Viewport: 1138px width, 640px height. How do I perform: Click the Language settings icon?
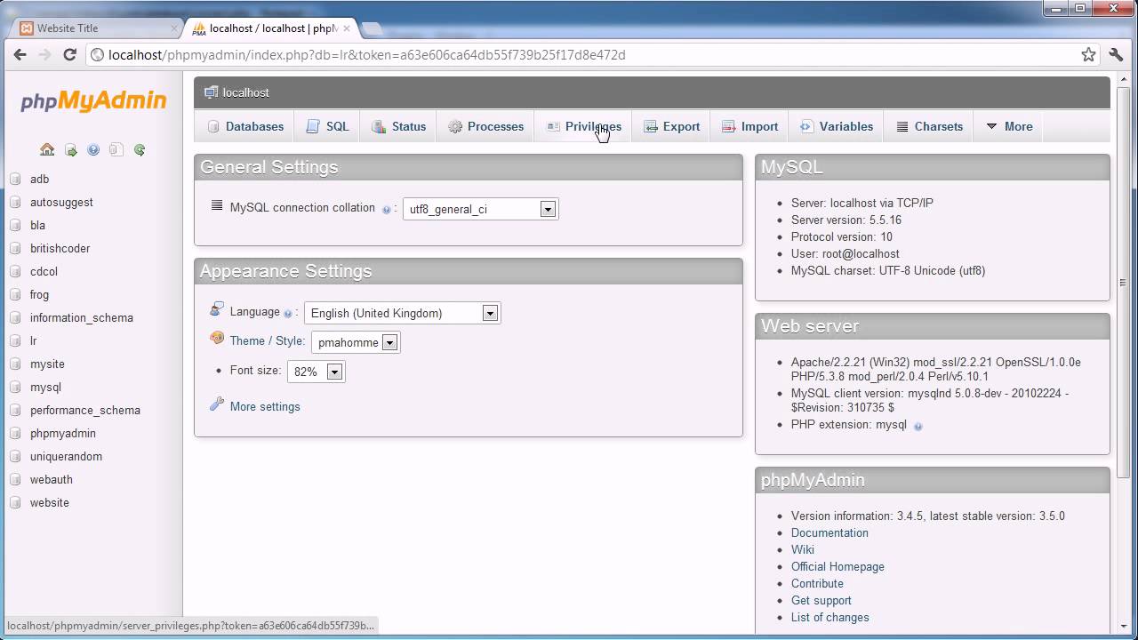(x=217, y=309)
